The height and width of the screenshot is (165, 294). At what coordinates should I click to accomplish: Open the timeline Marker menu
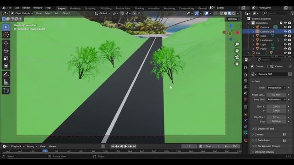52,146
